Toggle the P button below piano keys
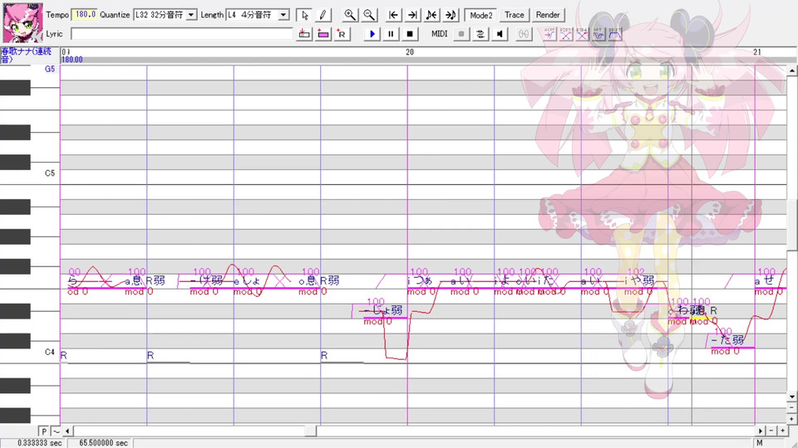This screenshot has height=448, width=798. pyautogui.click(x=44, y=431)
